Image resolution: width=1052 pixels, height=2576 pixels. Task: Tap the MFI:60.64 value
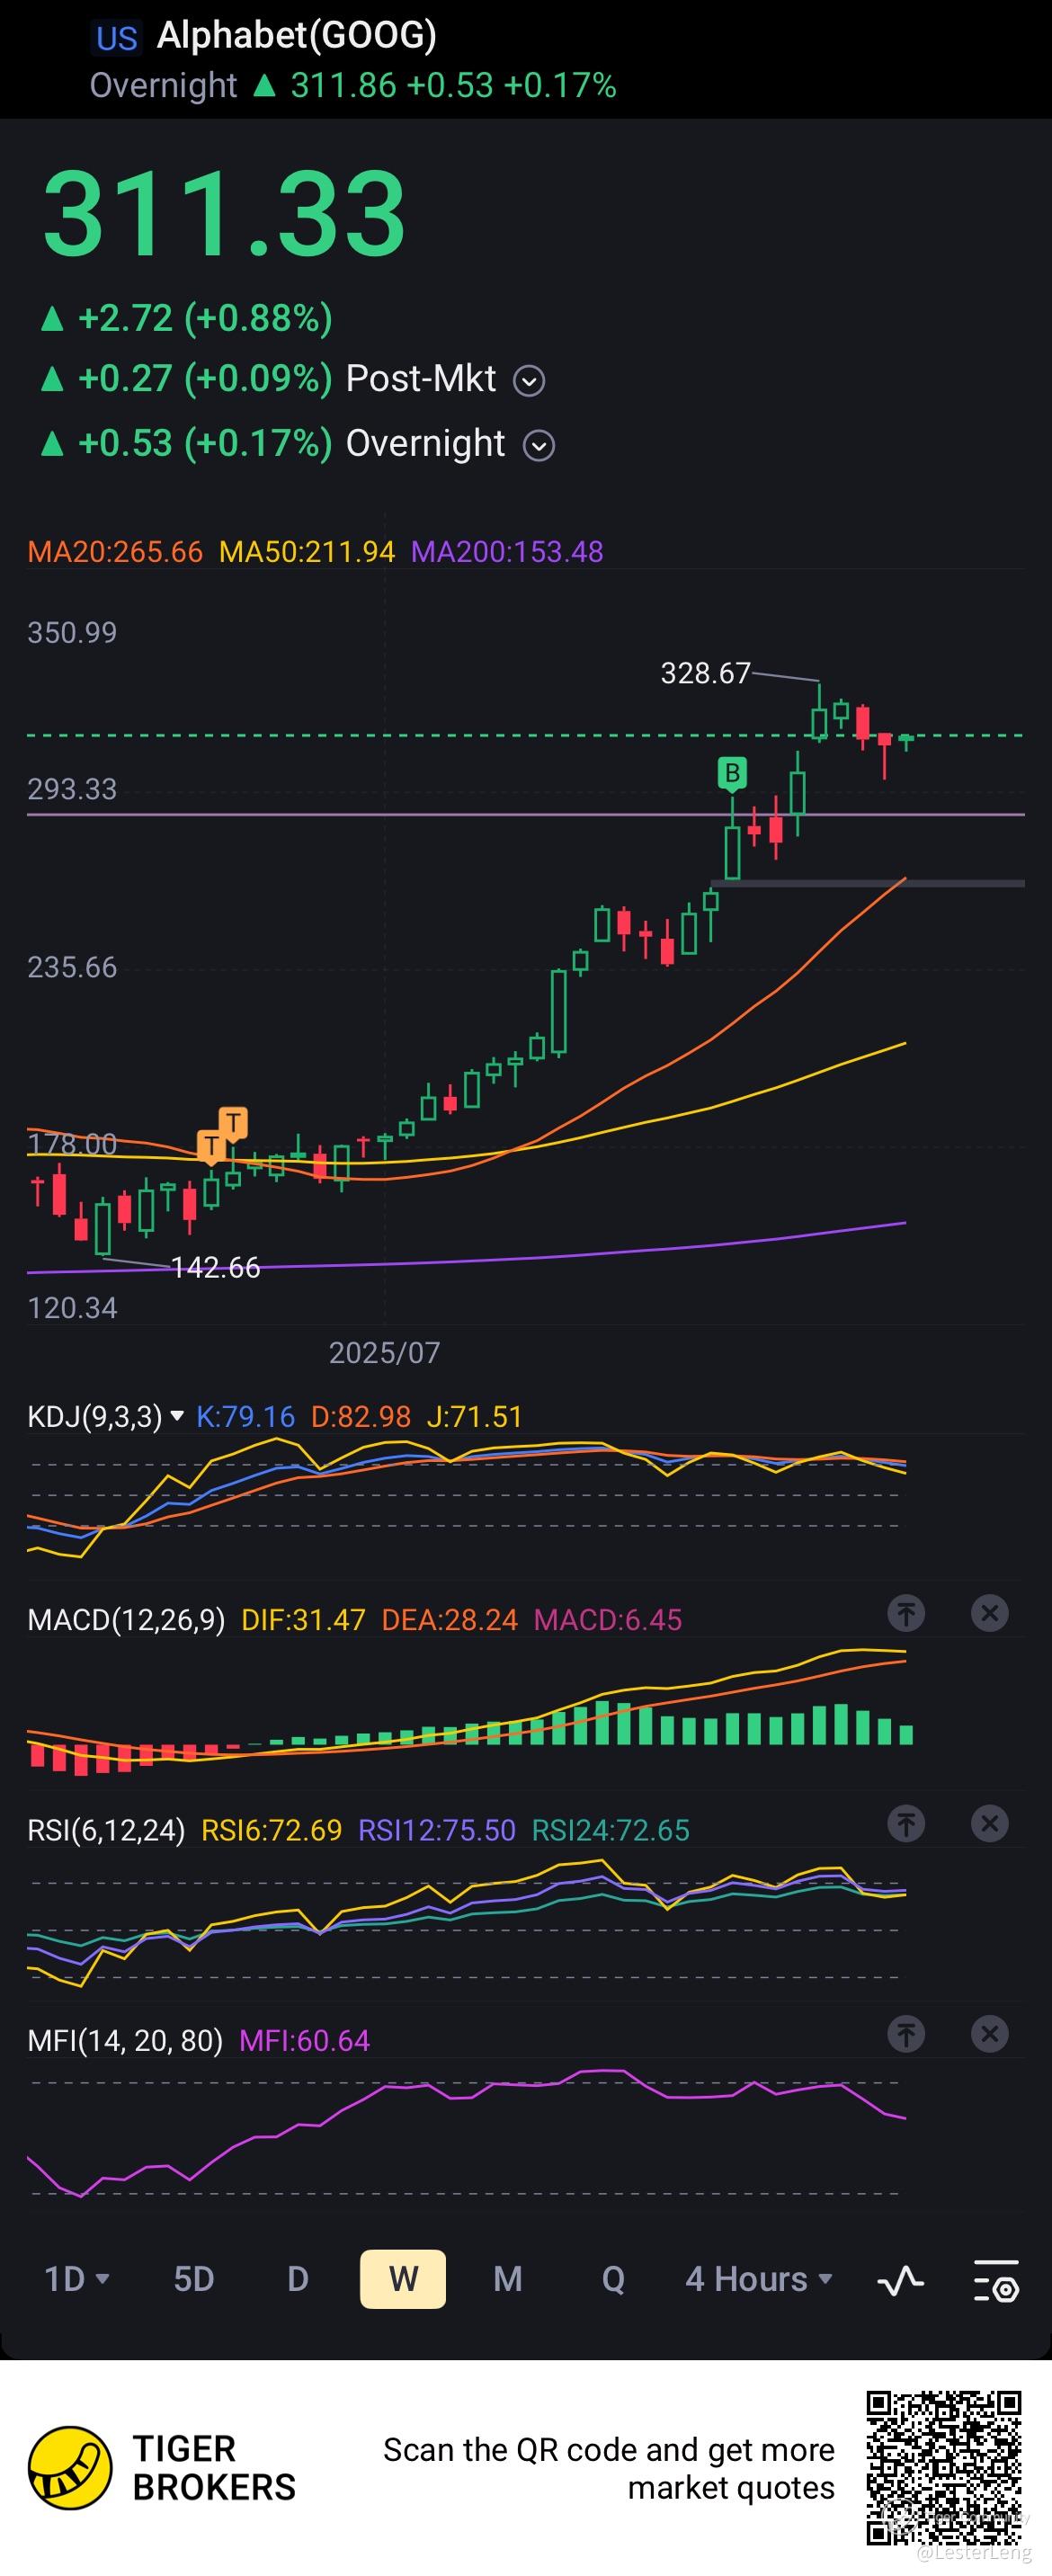[x=305, y=2040]
